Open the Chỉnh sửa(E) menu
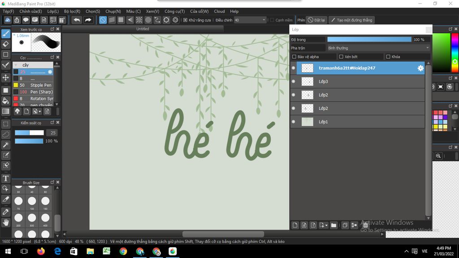 click(x=31, y=11)
